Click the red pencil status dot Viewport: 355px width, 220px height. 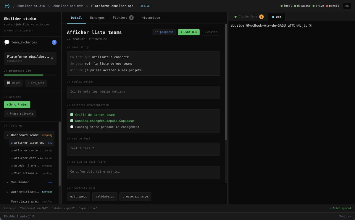tap(327, 6)
